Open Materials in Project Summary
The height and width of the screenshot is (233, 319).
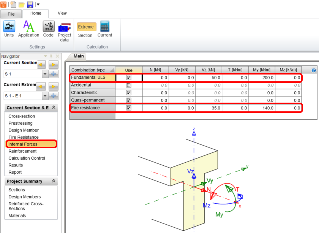coord(17,216)
